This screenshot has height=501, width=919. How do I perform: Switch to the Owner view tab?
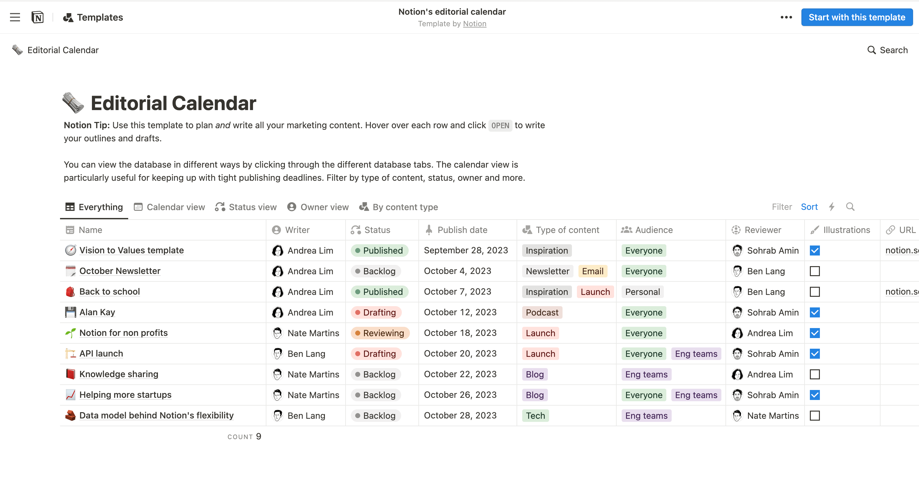pos(318,207)
